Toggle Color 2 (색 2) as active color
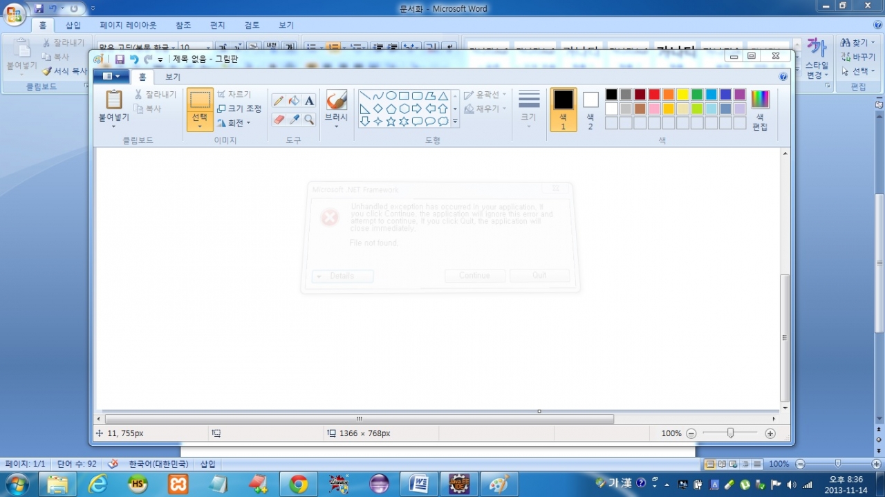885x497 pixels. (590, 109)
